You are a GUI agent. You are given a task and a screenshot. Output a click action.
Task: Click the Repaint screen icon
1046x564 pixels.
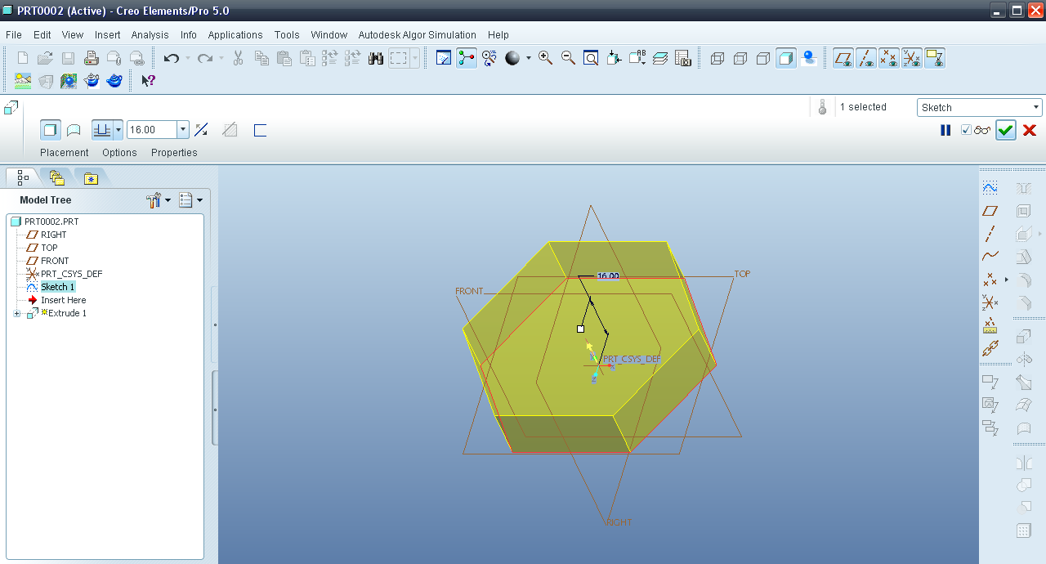tap(444, 58)
